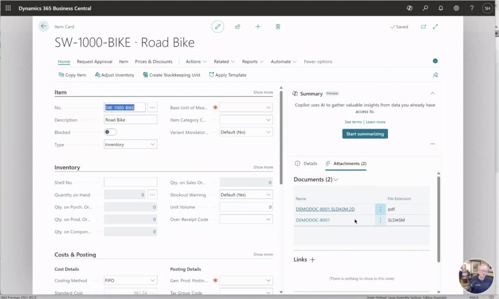Click the Start summarizing button
The image size is (499, 299).
(365, 134)
